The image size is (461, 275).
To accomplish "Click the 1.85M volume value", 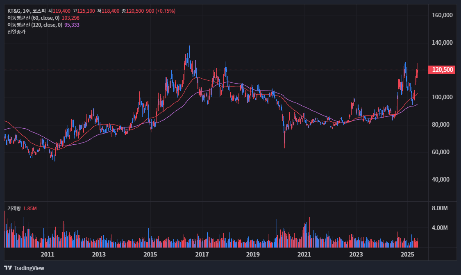I will point(30,209).
